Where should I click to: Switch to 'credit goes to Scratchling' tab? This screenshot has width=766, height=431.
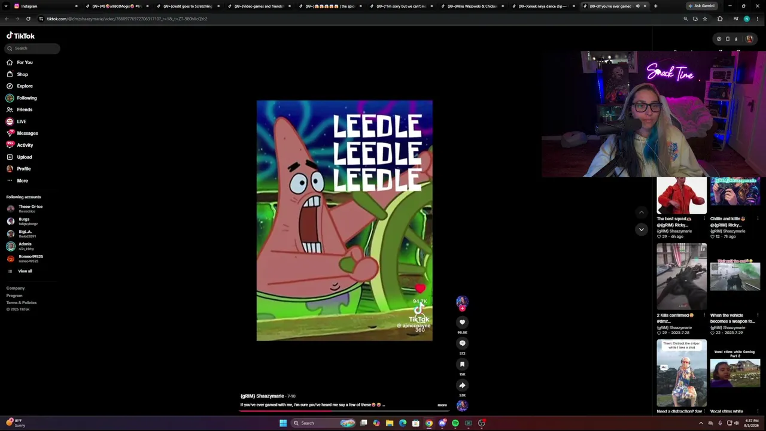coord(187,6)
